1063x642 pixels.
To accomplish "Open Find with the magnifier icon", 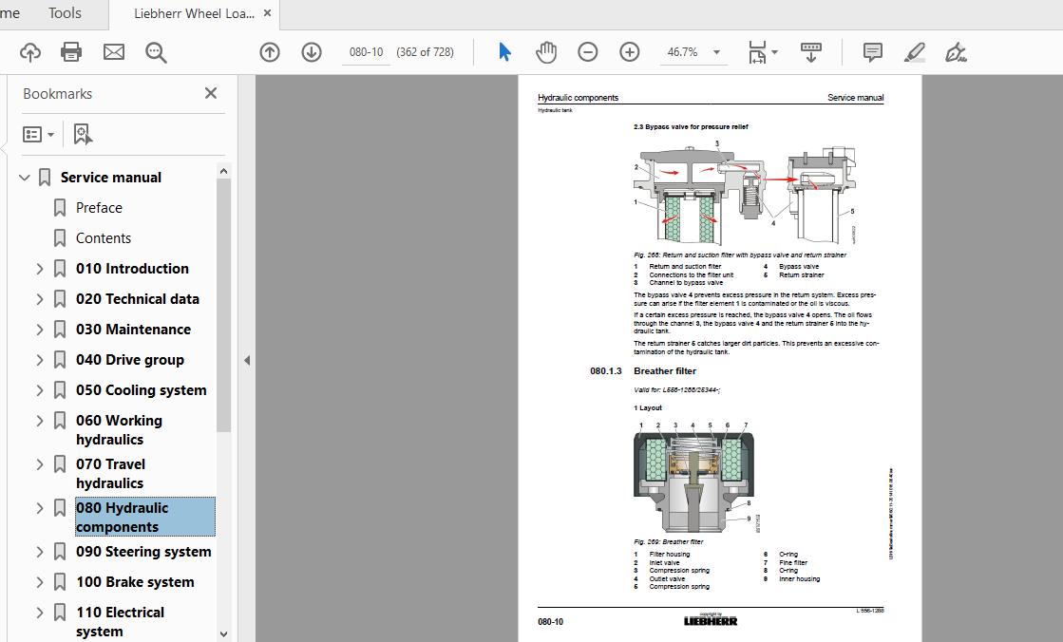I will [x=156, y=52].
